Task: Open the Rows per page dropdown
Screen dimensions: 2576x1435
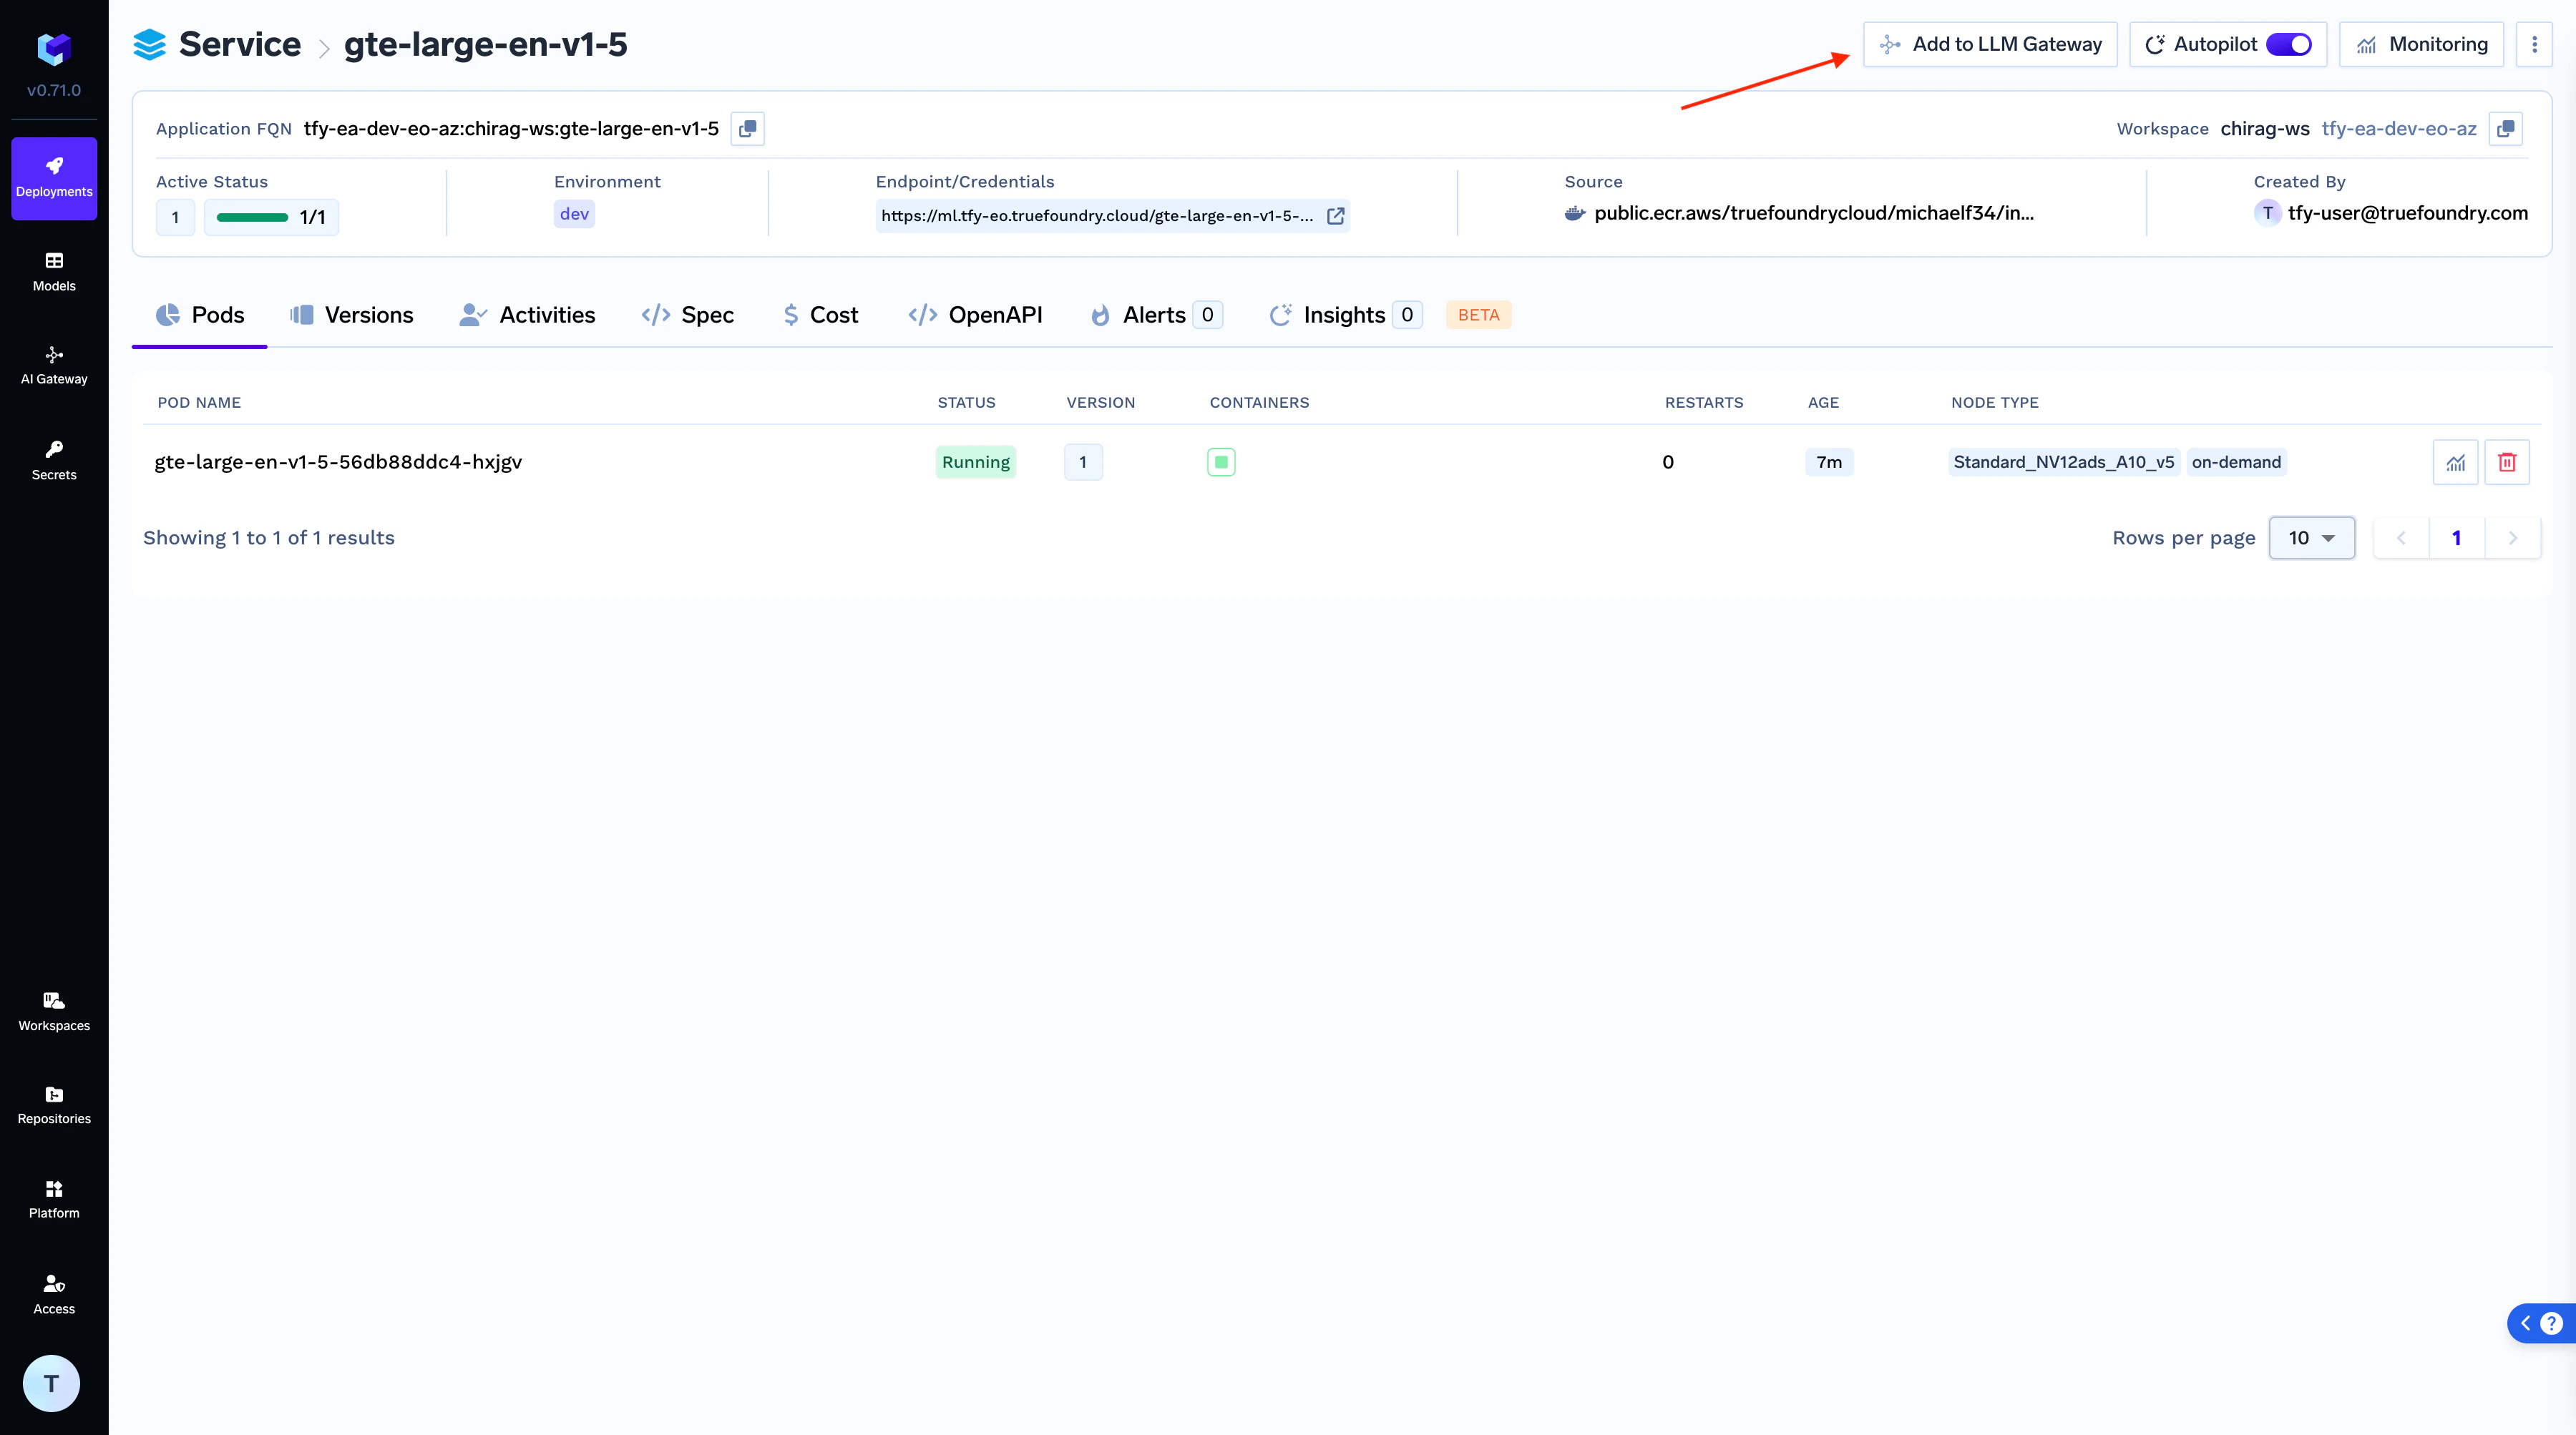Action: coord(2311,537)
